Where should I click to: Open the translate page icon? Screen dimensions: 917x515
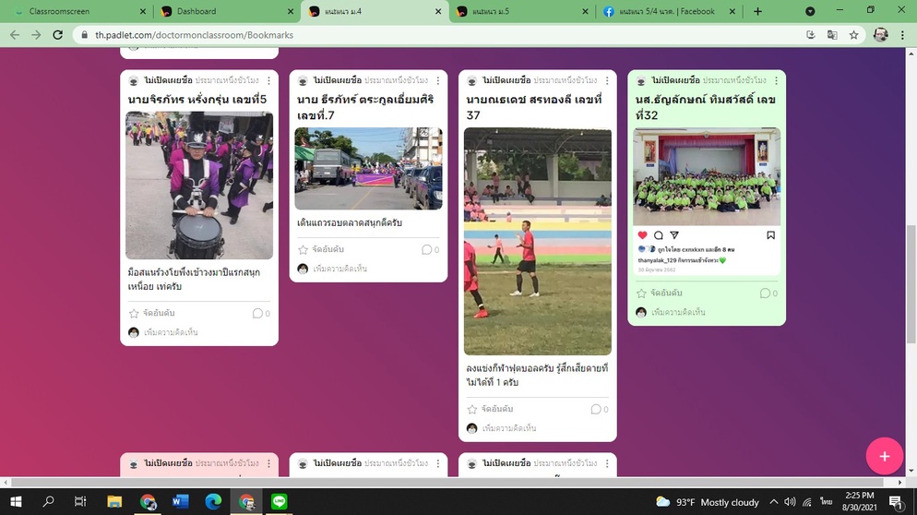click(832, 35)
